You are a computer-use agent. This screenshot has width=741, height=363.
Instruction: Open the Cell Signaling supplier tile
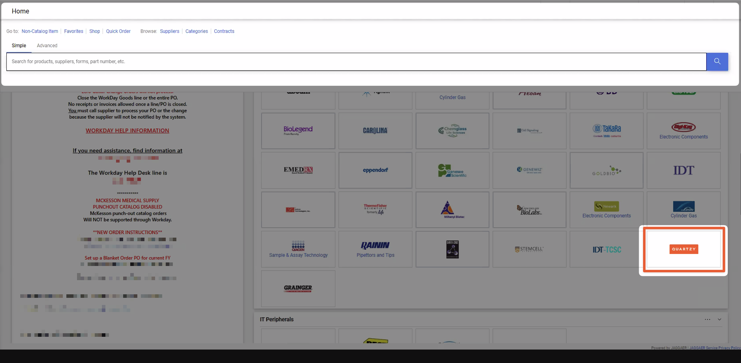coord(529,131)
